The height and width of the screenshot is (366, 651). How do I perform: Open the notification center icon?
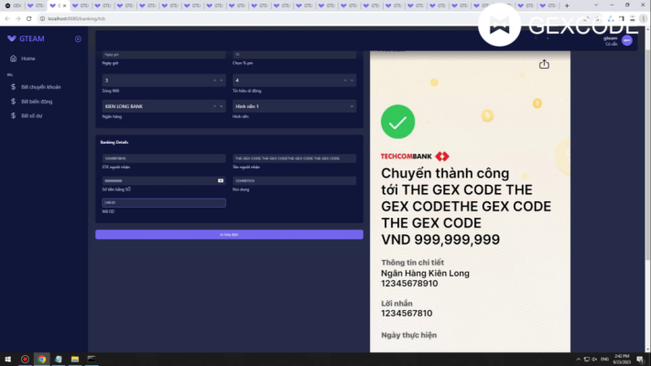(x=641, y=360)
